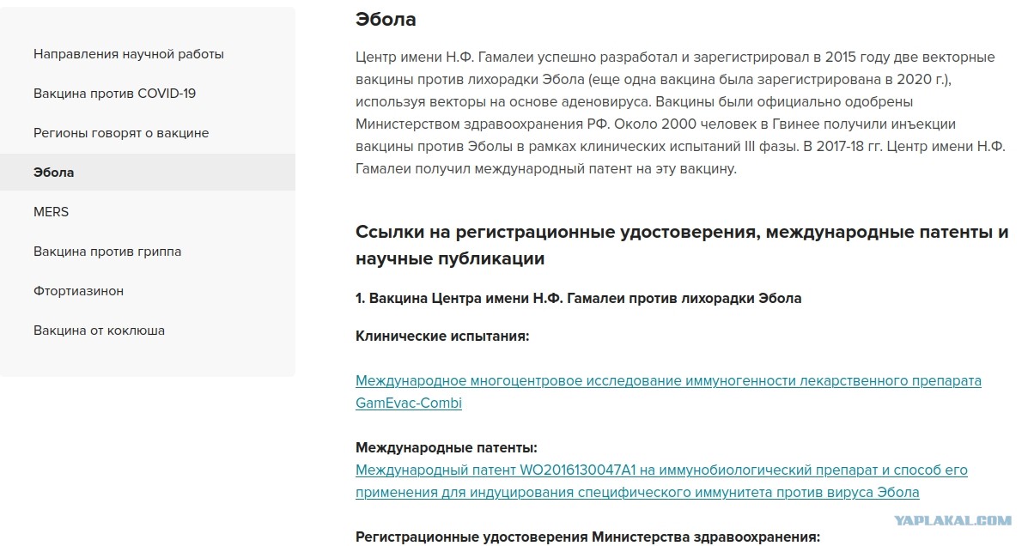Select the active Эбола sidebar item
Viewport: 1034px width, 546px height.
coord(54,173)
